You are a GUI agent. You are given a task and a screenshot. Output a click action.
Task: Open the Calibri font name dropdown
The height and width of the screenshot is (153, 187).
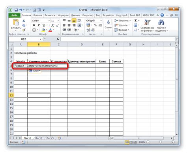click(x=49, y=21)
